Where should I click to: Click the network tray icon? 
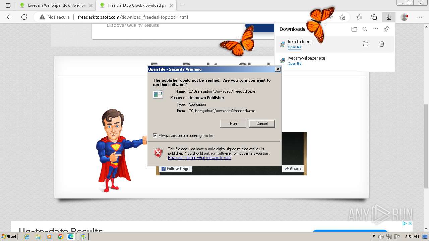click(389, 237)
